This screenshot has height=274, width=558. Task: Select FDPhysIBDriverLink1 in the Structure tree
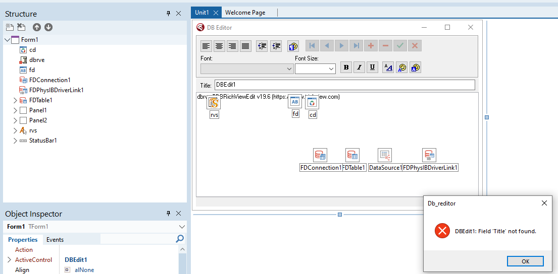[x=56, y=90]
